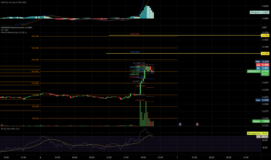
Task: Select the 0.382(0.2995) Fibonacci level label
Action: pos(134,74)
